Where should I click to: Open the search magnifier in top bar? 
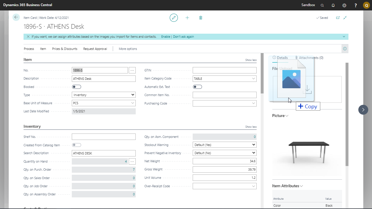pyautogui.click(x=322, y=5)
